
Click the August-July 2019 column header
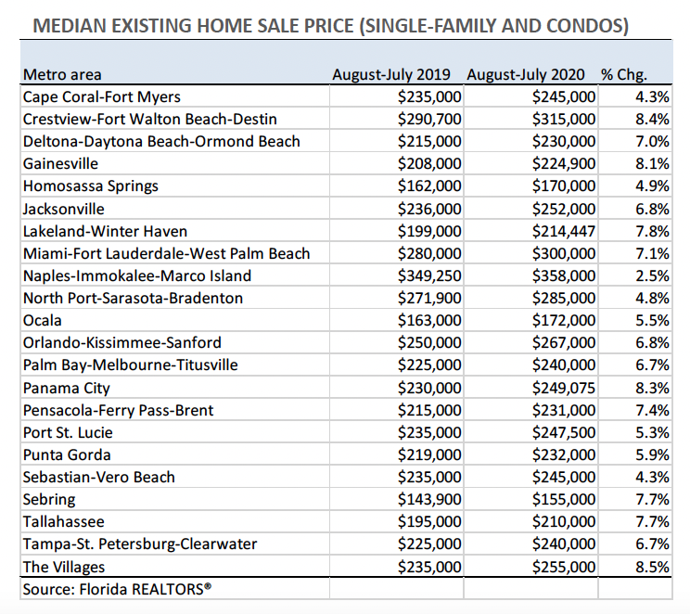pyautogui.click(x=396, y=74)
